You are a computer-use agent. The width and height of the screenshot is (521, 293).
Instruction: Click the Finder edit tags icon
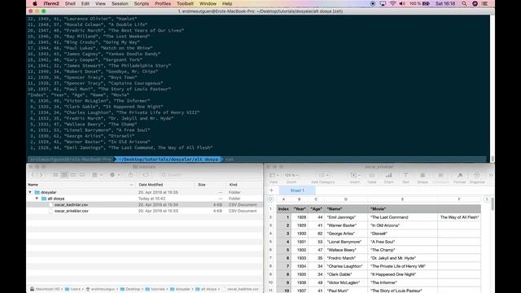[146, 175]
